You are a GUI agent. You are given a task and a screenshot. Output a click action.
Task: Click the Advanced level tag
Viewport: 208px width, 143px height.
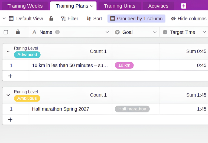point(27,55)
